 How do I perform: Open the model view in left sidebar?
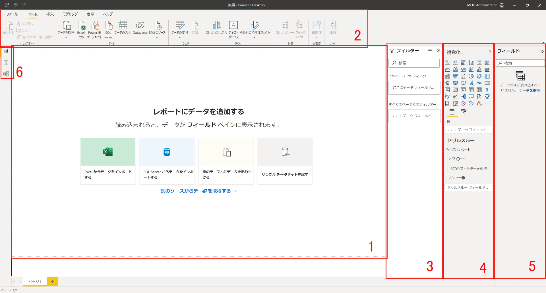(x=6, y=74)
